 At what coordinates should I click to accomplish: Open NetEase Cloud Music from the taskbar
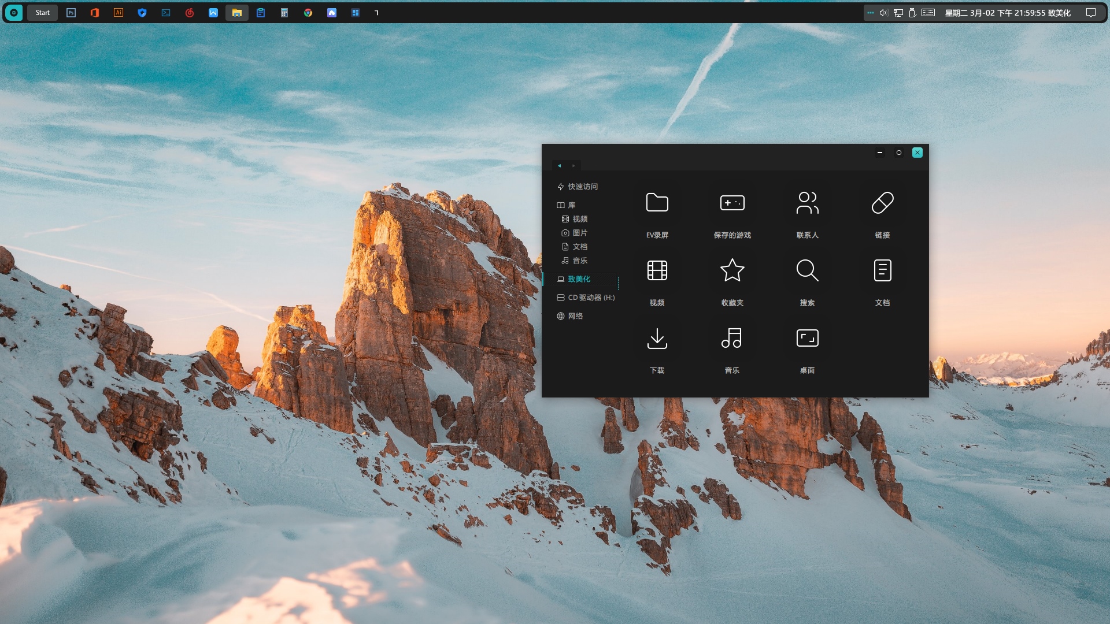coord(190,12)
